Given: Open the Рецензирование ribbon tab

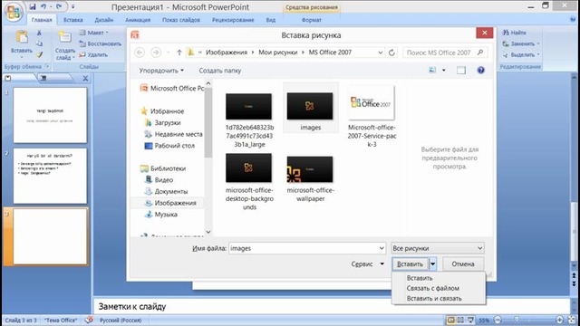Looking at the screenshot, I should pos(233,20).
